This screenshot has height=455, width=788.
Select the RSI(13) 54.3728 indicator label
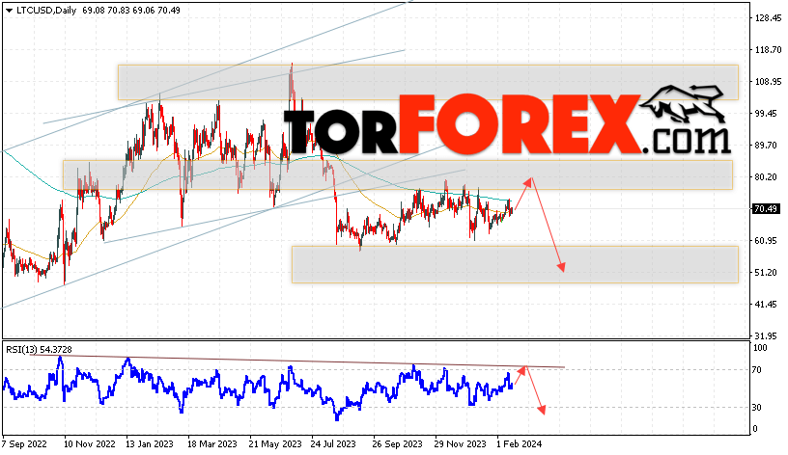39,349
